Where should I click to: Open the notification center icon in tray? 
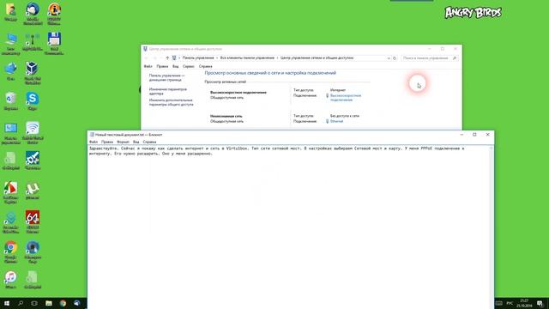pyautogui.click(x=540, y=303)
